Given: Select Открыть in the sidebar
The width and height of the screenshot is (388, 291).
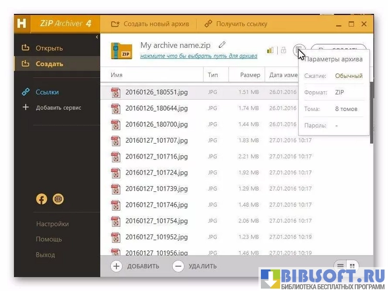Looking at the screenshot, I should click(49, 48).
